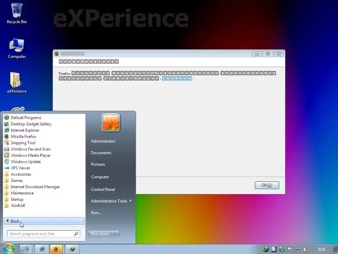Click the Shut down button
The height and width of the screenshot is (254, 338).
coord(100,234)
